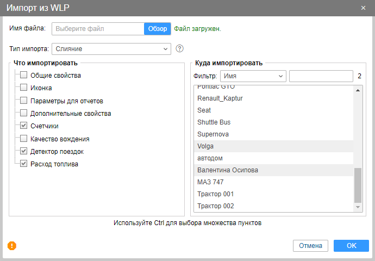Expand the Фильтр Имя dropdown
Screen dimensions: 375x261
click(x=253, y=76)
